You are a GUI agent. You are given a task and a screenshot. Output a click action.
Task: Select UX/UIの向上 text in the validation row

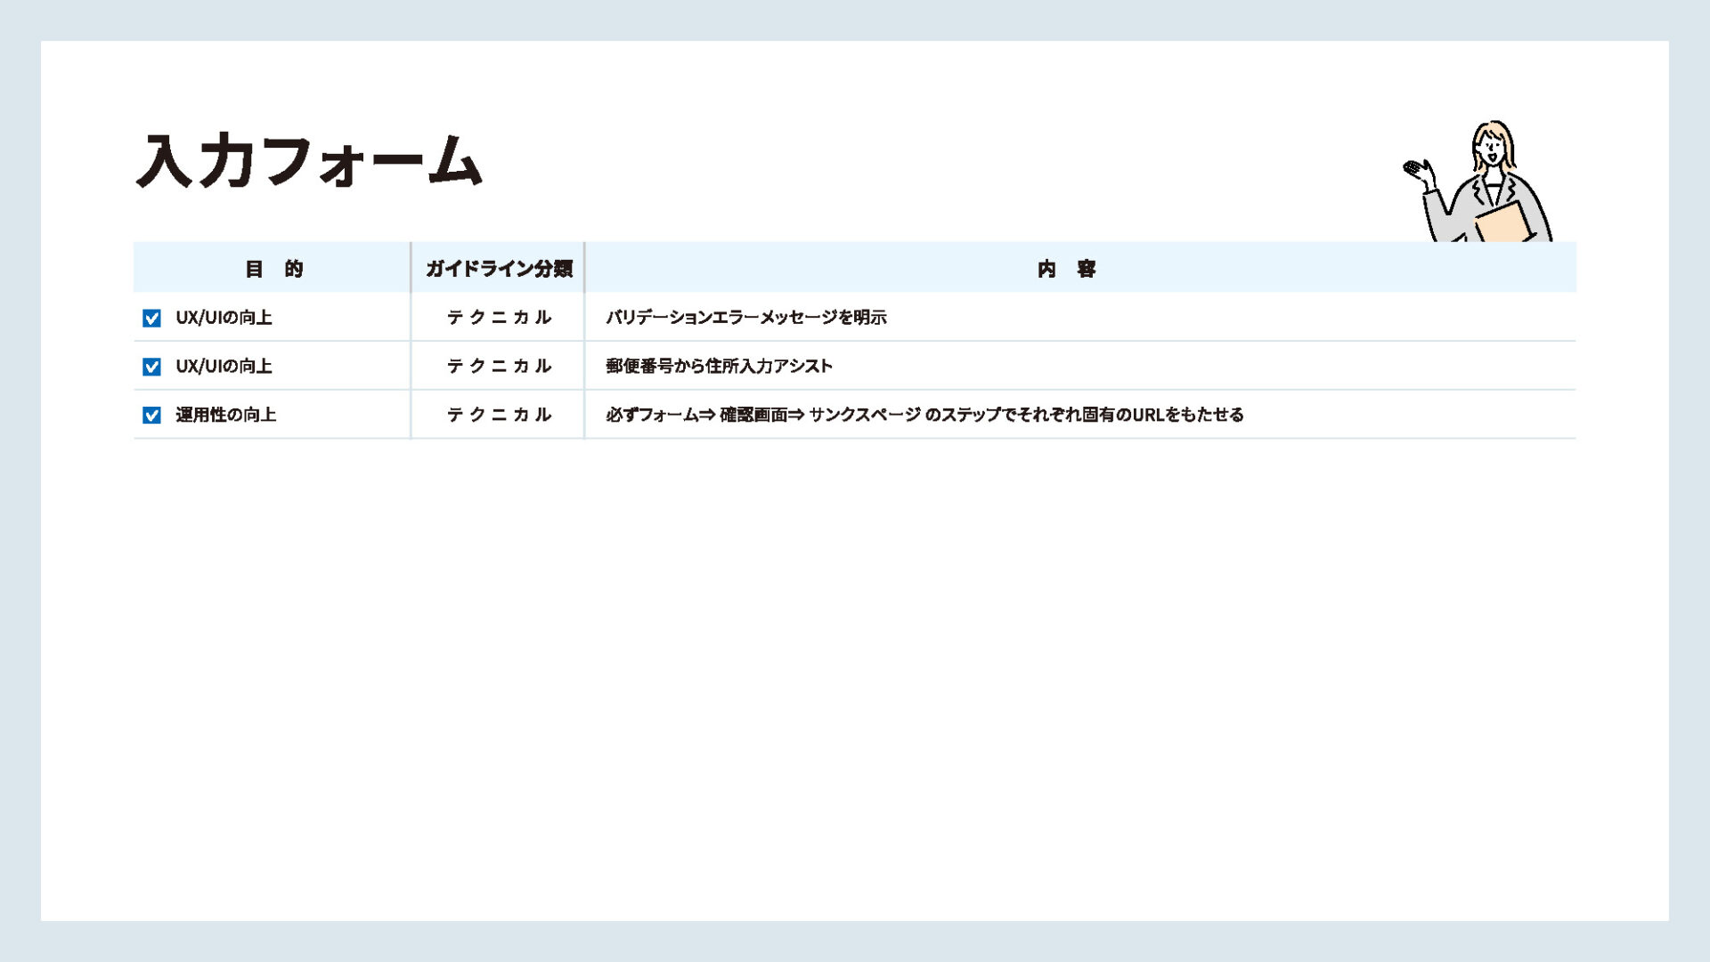224,318
